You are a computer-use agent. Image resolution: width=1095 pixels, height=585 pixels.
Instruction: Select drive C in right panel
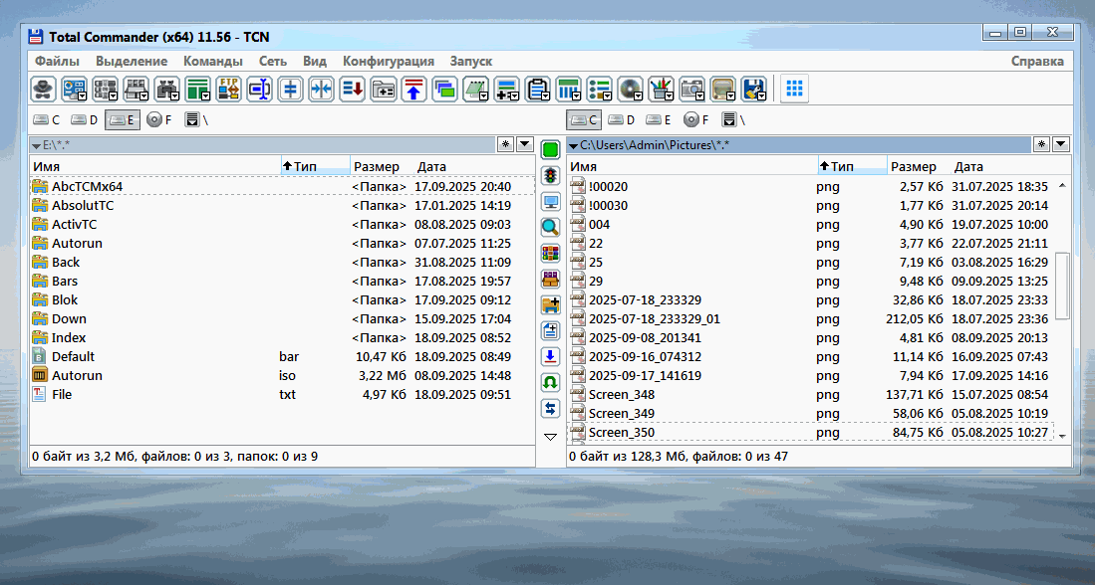584,120
